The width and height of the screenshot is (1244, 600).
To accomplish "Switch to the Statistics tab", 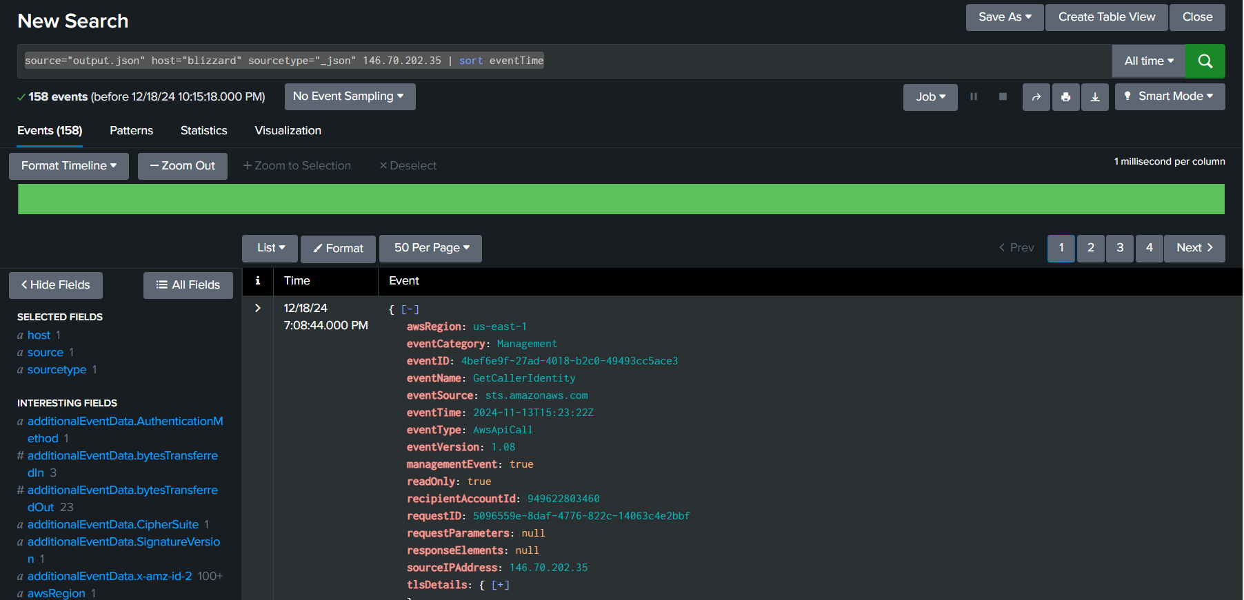I will click(203, 130).
